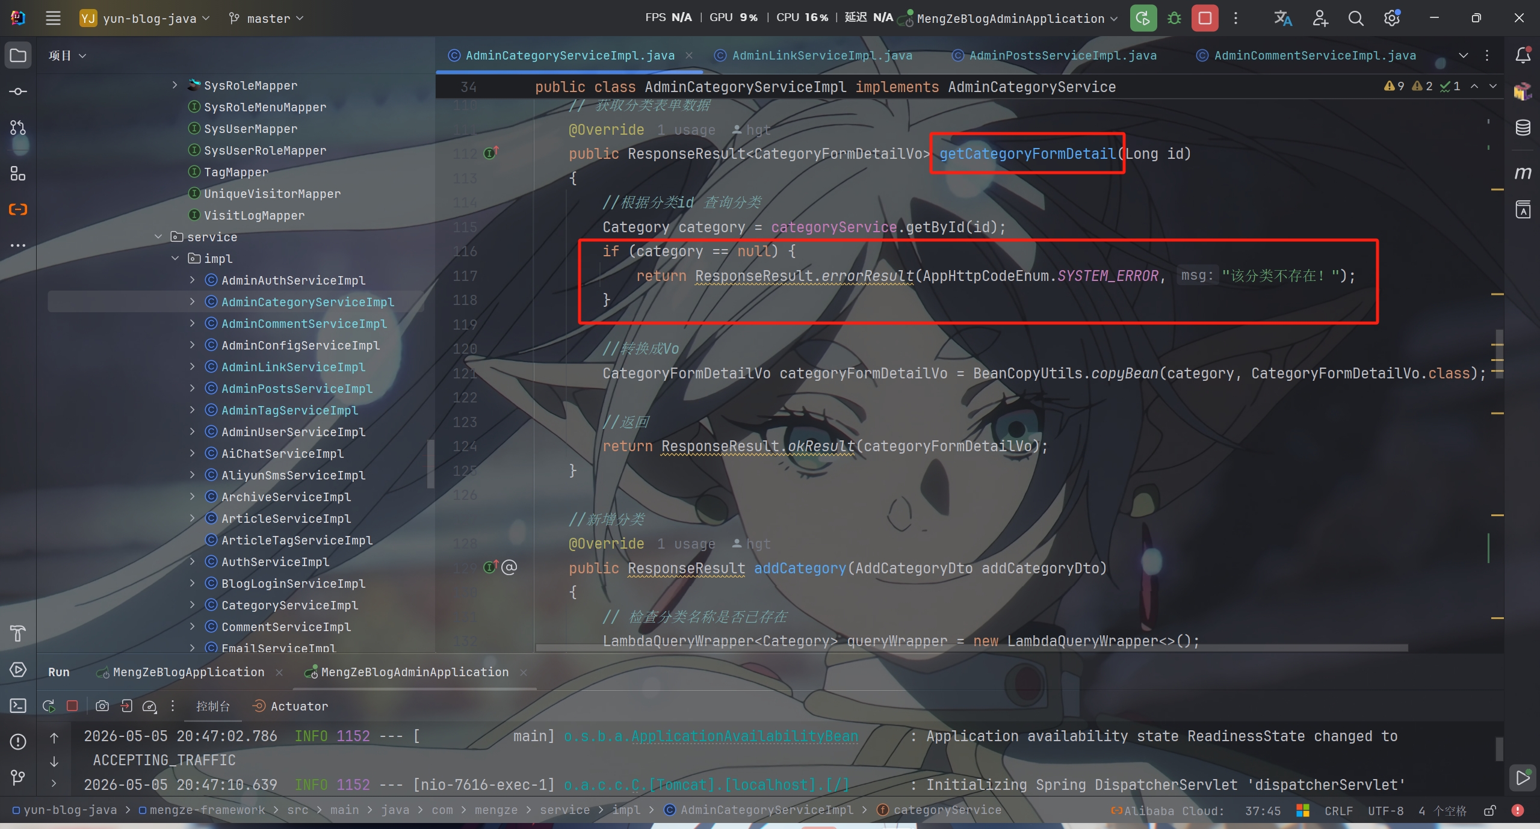
Task: Rerun application in Run panel
Action: coord(49,706)
